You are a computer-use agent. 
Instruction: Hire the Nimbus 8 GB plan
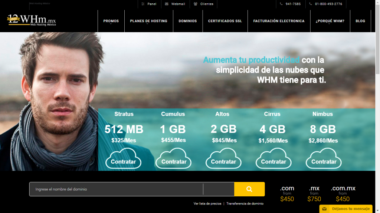coord(324,162)
